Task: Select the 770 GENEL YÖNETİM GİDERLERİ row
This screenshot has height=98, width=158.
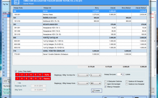Action: (x=80, y=51)
